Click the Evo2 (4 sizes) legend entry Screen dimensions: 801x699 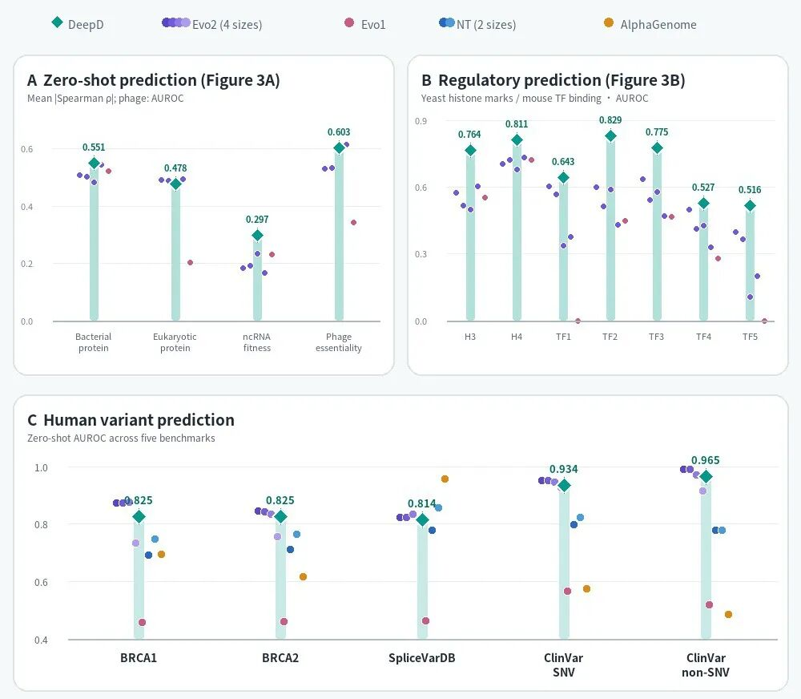click(212, 24)
